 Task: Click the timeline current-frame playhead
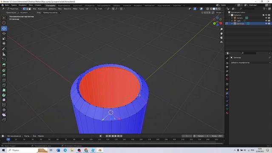8,139
